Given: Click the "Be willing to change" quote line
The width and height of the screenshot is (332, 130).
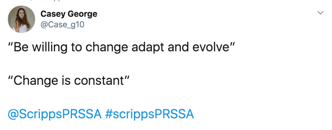Looking at the screenshot, I should coord(120,47).
